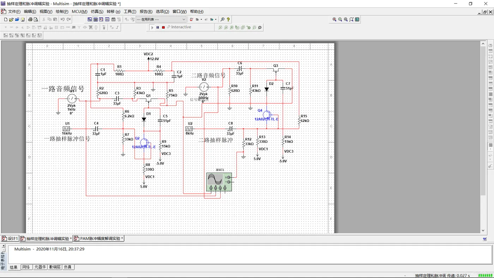The width and height of the screenshot is (494, 278).
Task: Select the 抽样定理和脉冲调幅实验 design tab
Action: click(46, 239)
